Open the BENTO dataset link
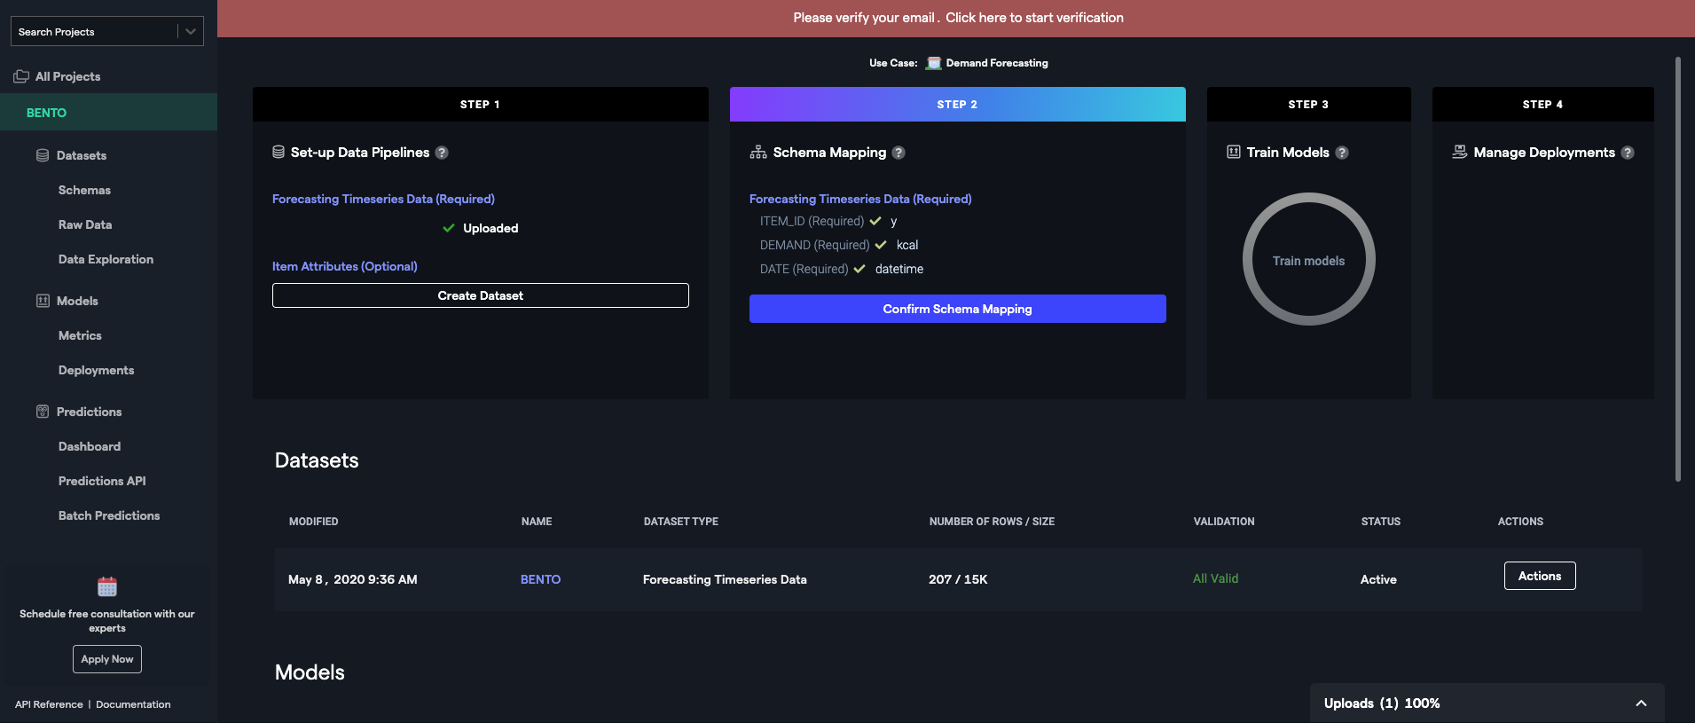 540,579
